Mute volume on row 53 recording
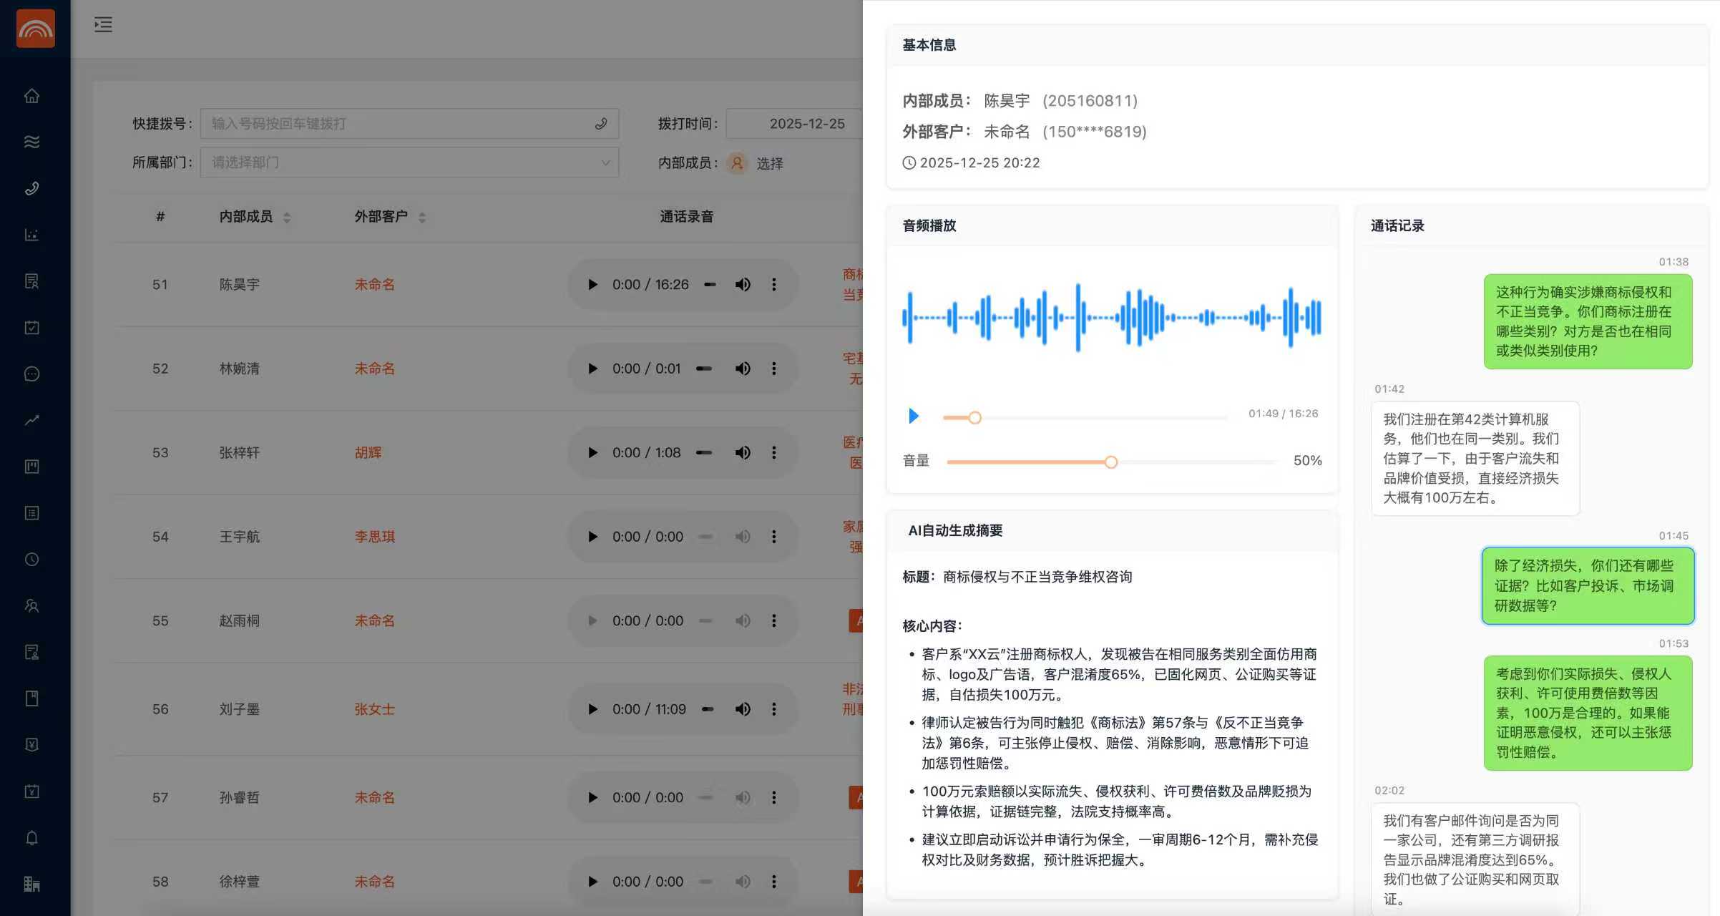Screen dimensions: 1720x916 coord(743,453)
